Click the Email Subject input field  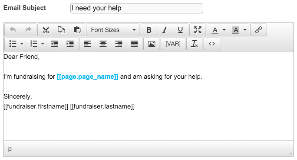[x=137, y=8]
